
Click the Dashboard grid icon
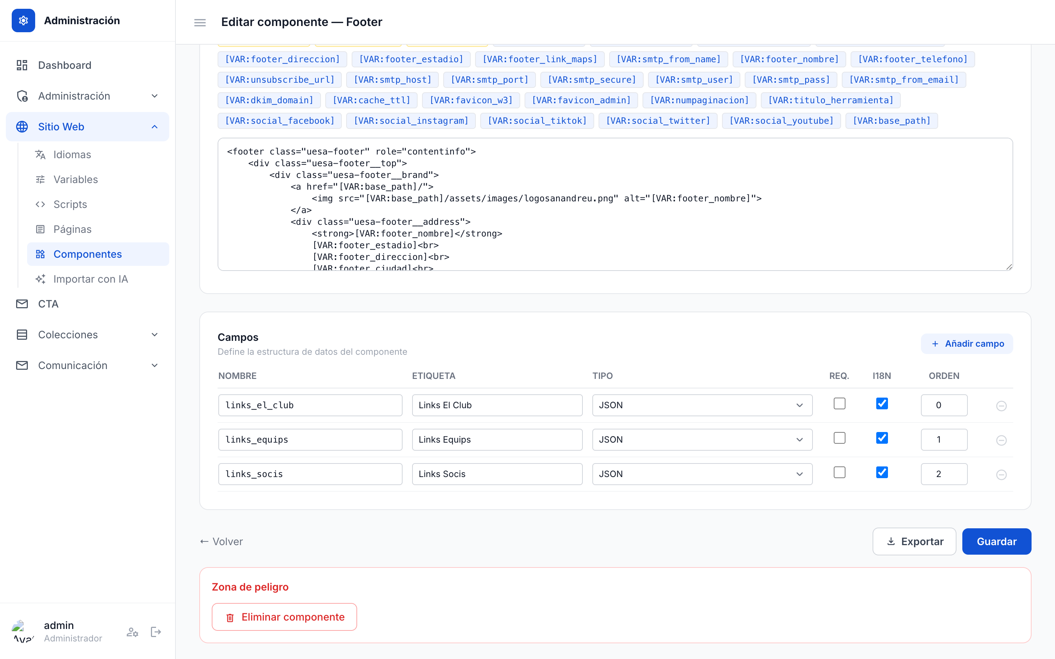(22, 66)
